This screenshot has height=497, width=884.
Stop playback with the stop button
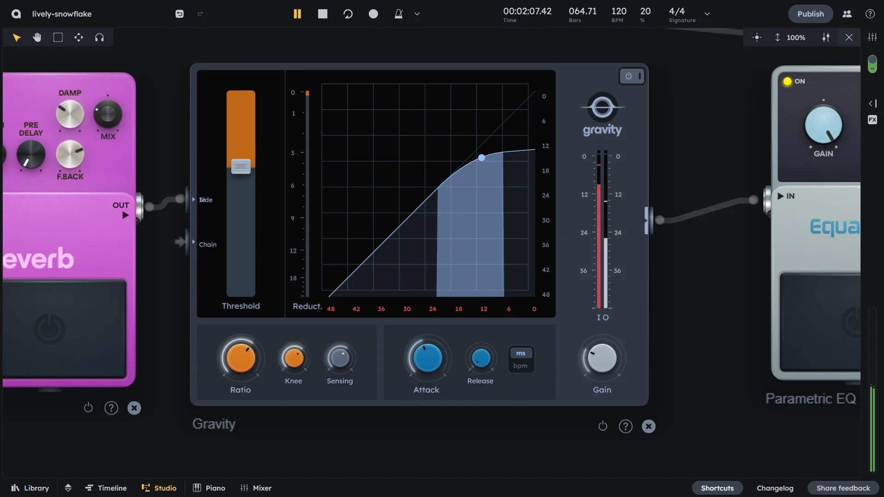coord(323,14)
